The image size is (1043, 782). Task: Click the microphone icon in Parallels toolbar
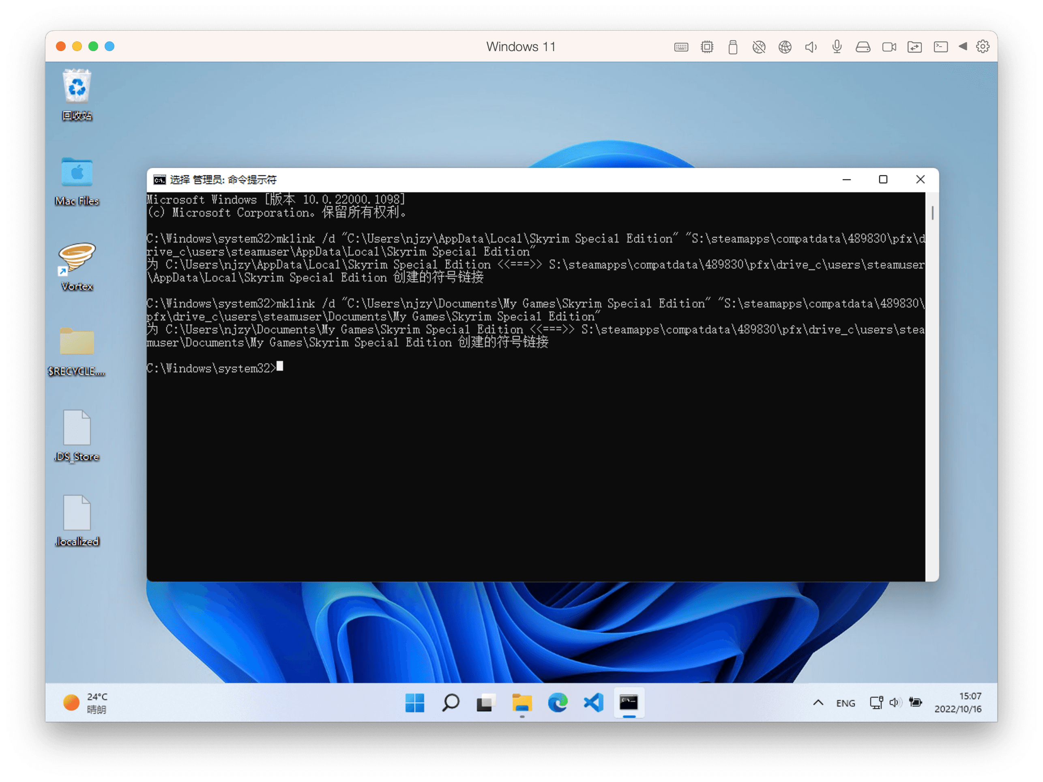pyautogui.click(x=837, y=47)
